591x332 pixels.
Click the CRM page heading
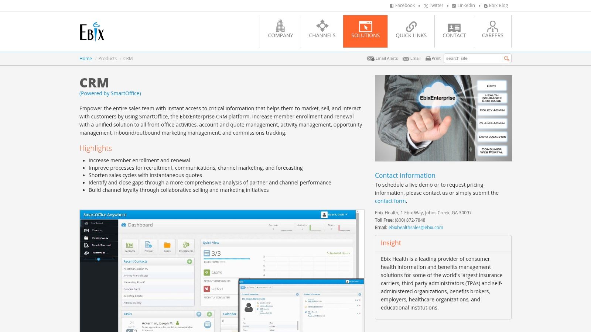pos(94,83)
